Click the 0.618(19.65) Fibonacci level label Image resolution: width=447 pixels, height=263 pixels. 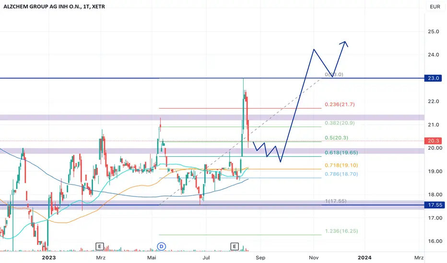click(x=341, y=153)
